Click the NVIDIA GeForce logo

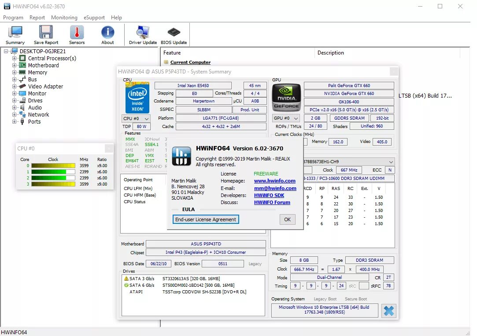(x=286, y=98)
